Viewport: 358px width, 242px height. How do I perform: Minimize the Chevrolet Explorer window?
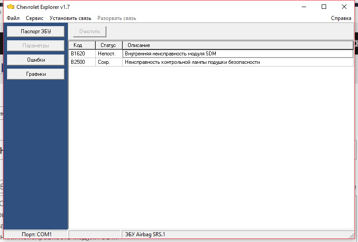(x=304, y=7)
